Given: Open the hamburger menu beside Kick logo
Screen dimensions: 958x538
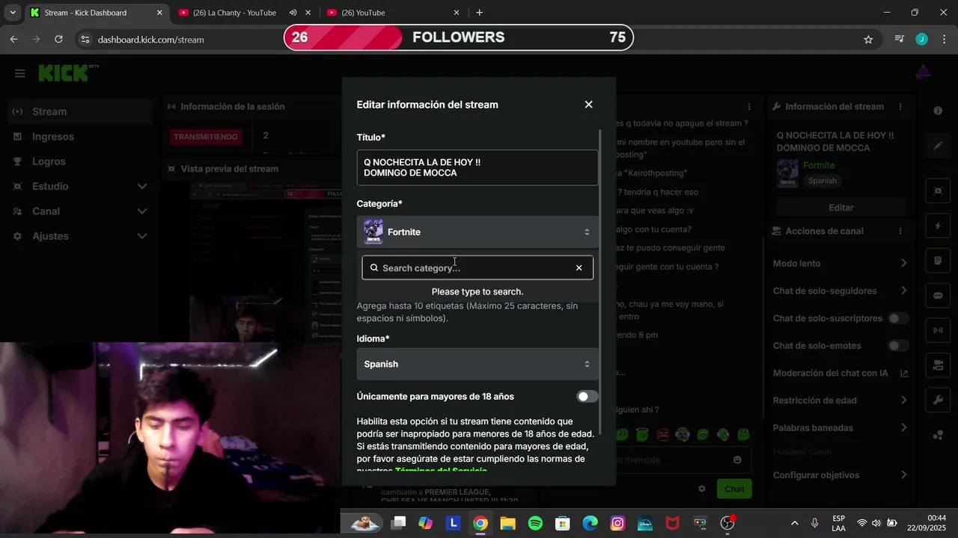Looking at the screenshot, I should tap(20, 73).
